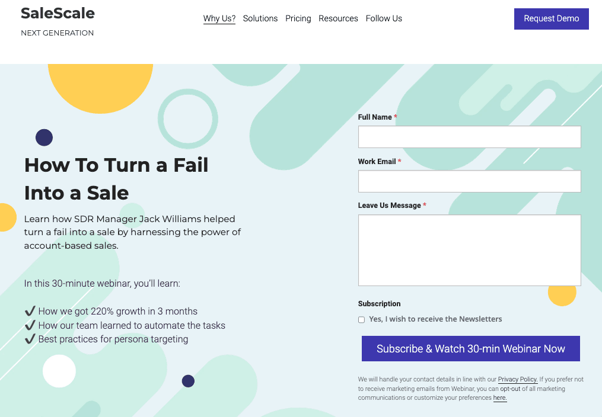The height and width of the screenshot is (417, 602).
Task: Open the Why Us? menu item
Action: [x=219, y=18]
